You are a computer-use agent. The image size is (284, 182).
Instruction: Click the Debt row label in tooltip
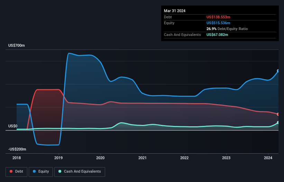[168, 17]
